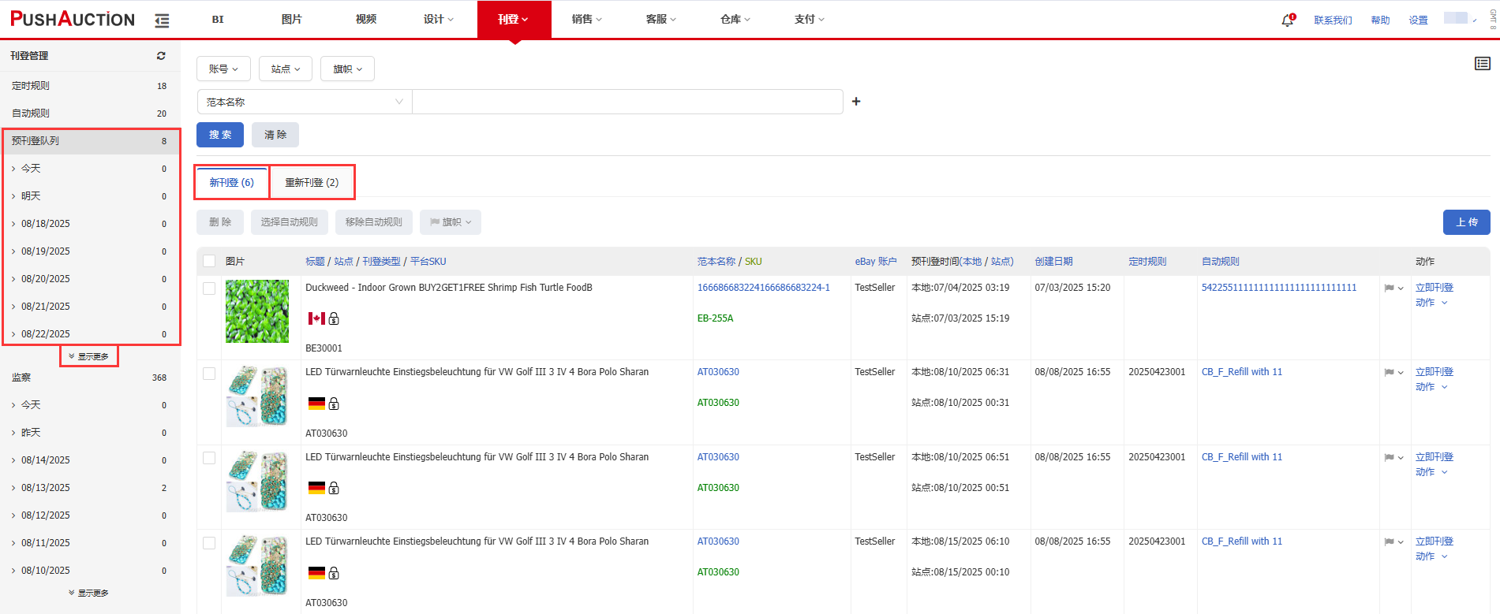Click the notification bell icon
Viewport: 1500px width, 614px height.
click(x=1287, y=20)
